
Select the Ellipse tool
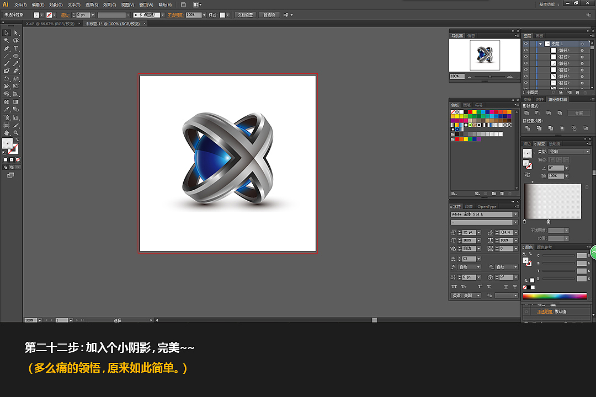(16, 56)
